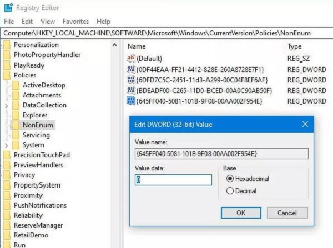Open the Favorites menu

click(x=75, y=22)
